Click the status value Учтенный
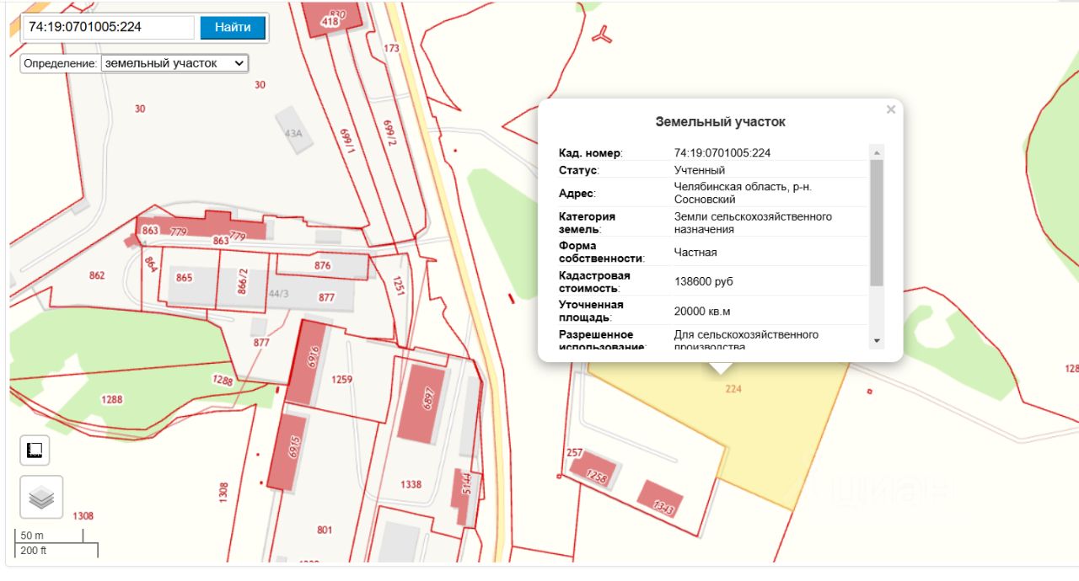1079x581 pixels. point(700,170)
